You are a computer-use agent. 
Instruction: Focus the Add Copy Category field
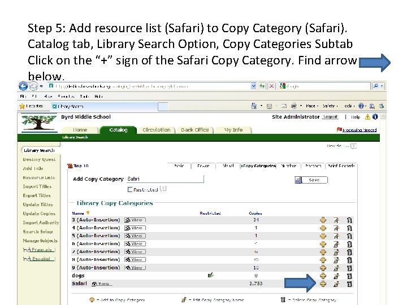(165, 179)
